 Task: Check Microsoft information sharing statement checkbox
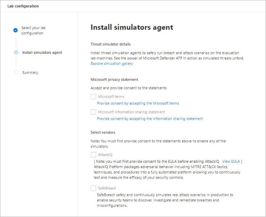(93, 112)
